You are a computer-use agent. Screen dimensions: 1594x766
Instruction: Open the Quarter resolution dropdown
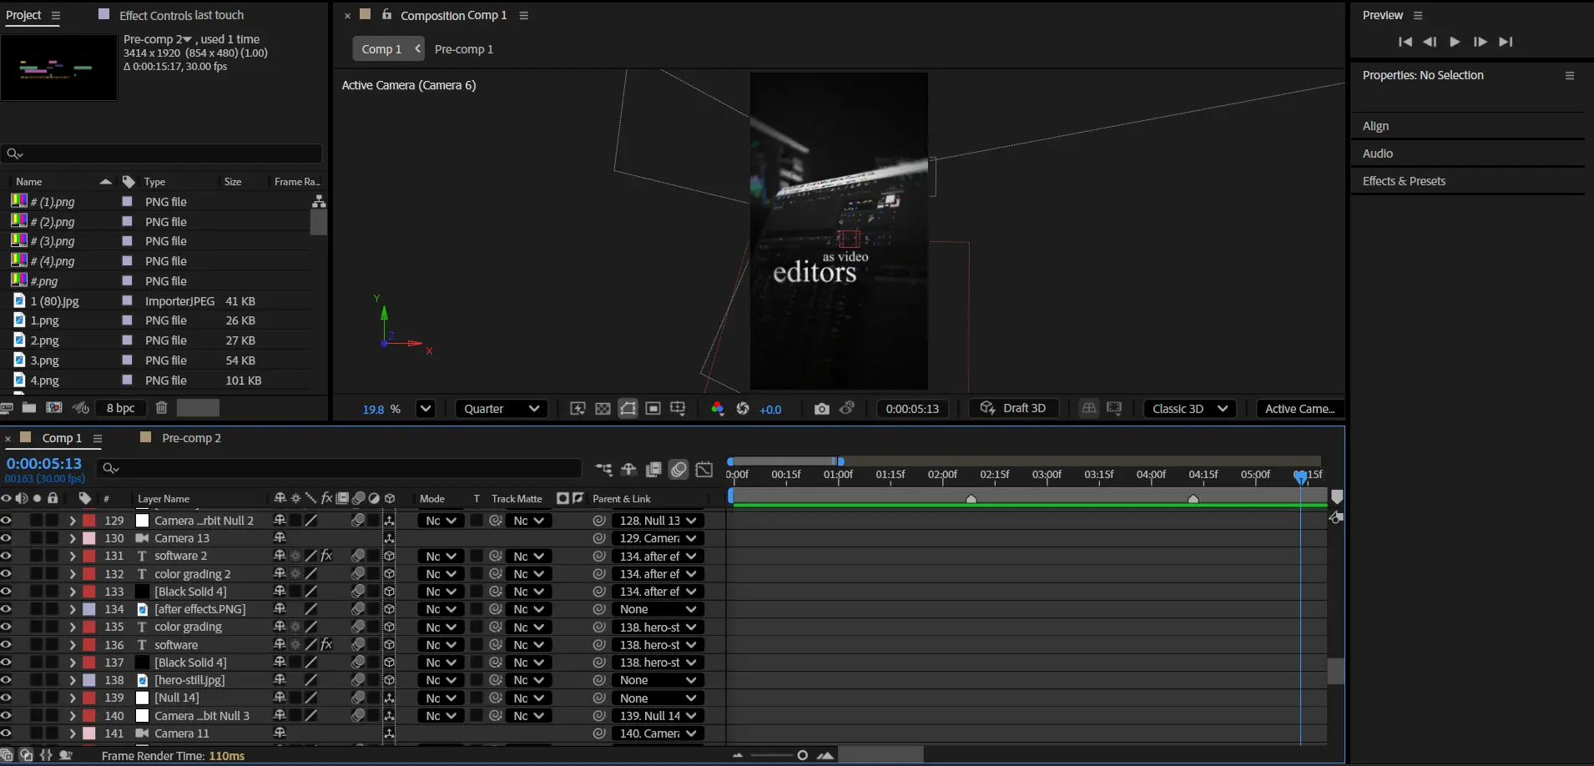[x=502, y=409]
